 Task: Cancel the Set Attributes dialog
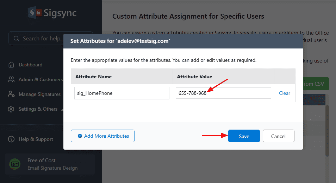tap(278, 136)
